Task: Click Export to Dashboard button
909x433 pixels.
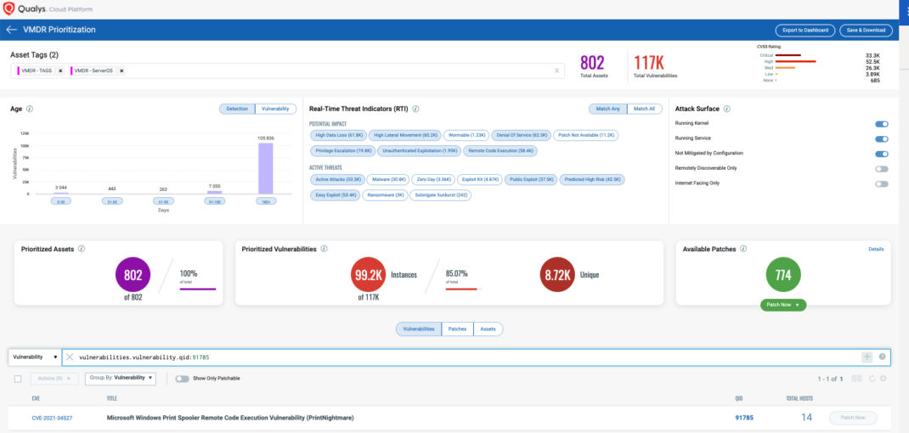Action: tap(805, 31)
